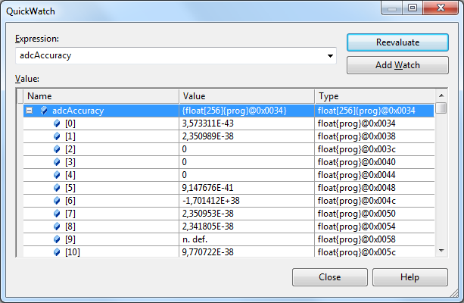Select array element [4] name
Image resolution: width=464 pixels, height=303 pixels.
pyautogui.click(x=70, y=175)
